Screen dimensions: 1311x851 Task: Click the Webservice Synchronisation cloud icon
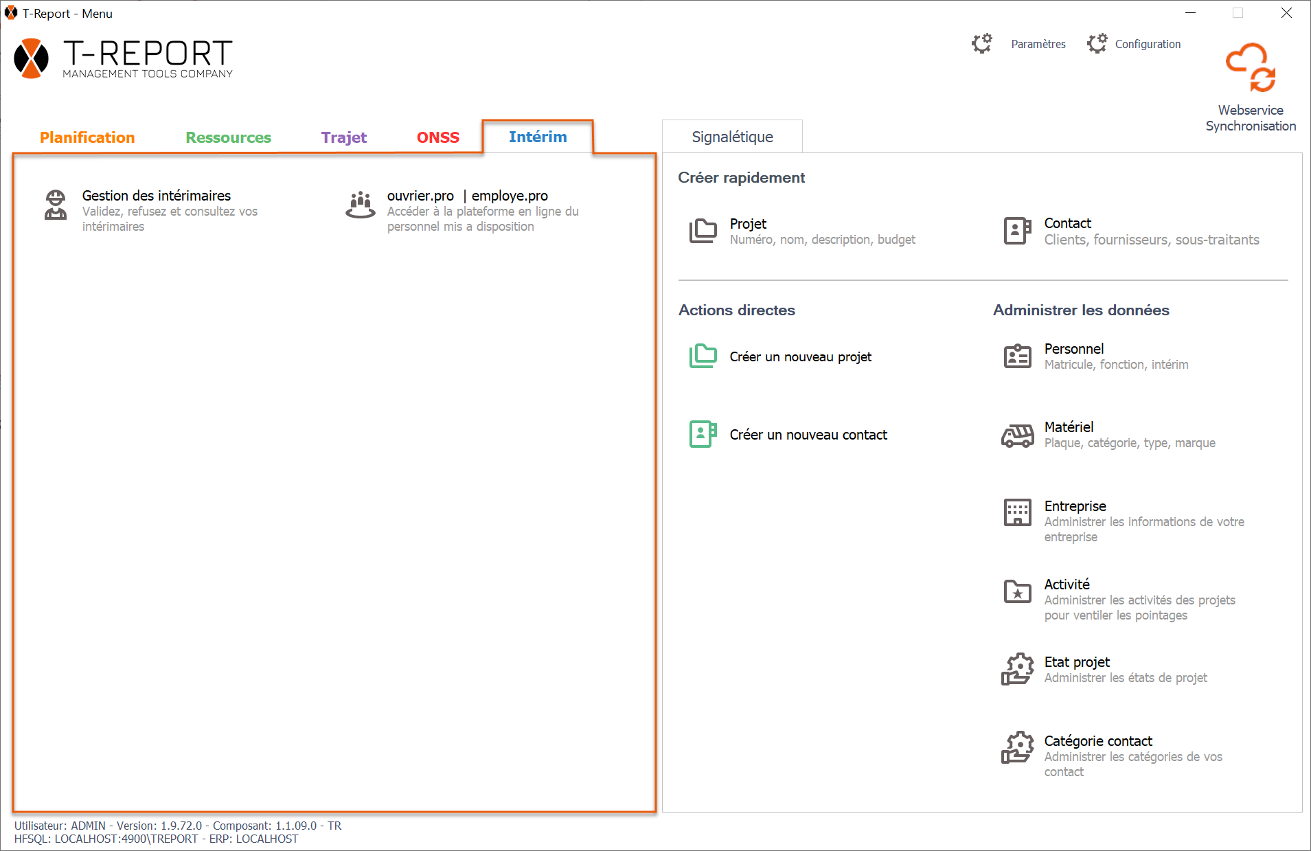click(1251, 67)
